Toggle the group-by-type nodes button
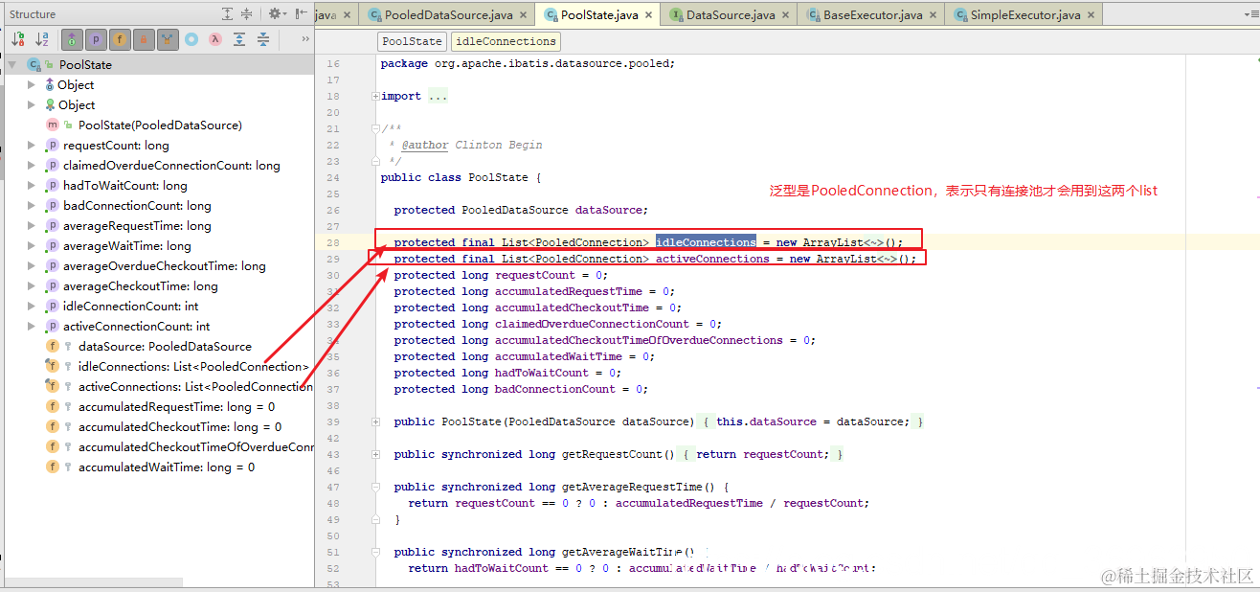 click(x=168, y=39)
